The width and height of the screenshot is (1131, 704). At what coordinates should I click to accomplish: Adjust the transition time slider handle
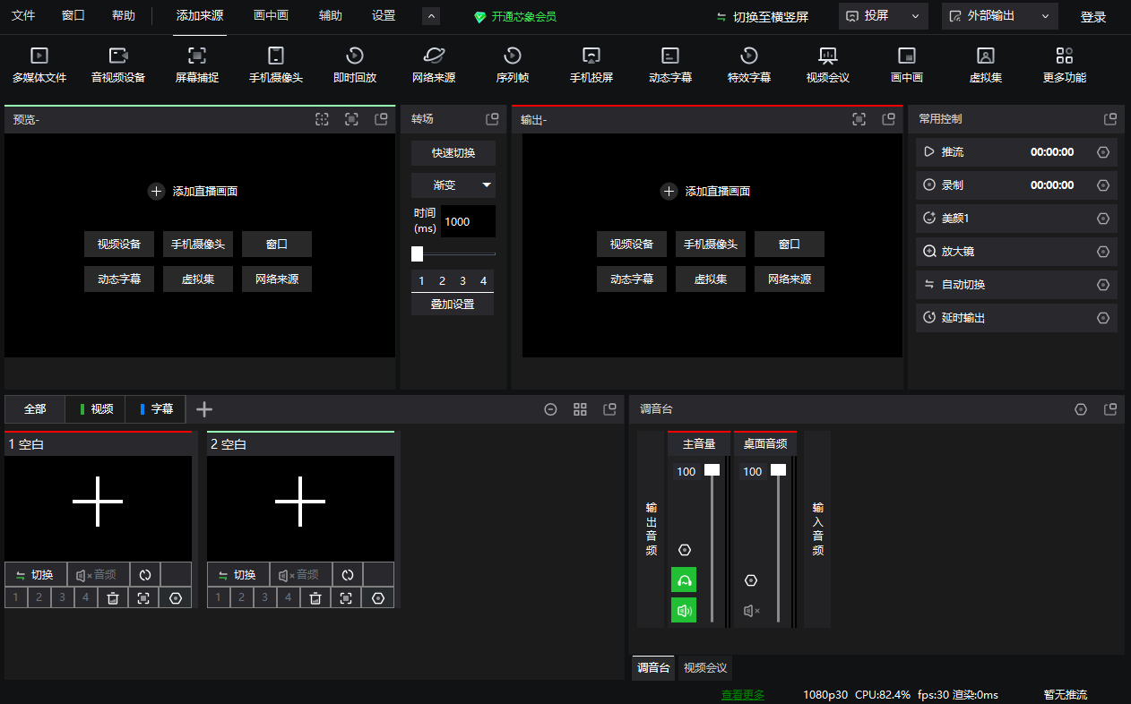point(417,253)
